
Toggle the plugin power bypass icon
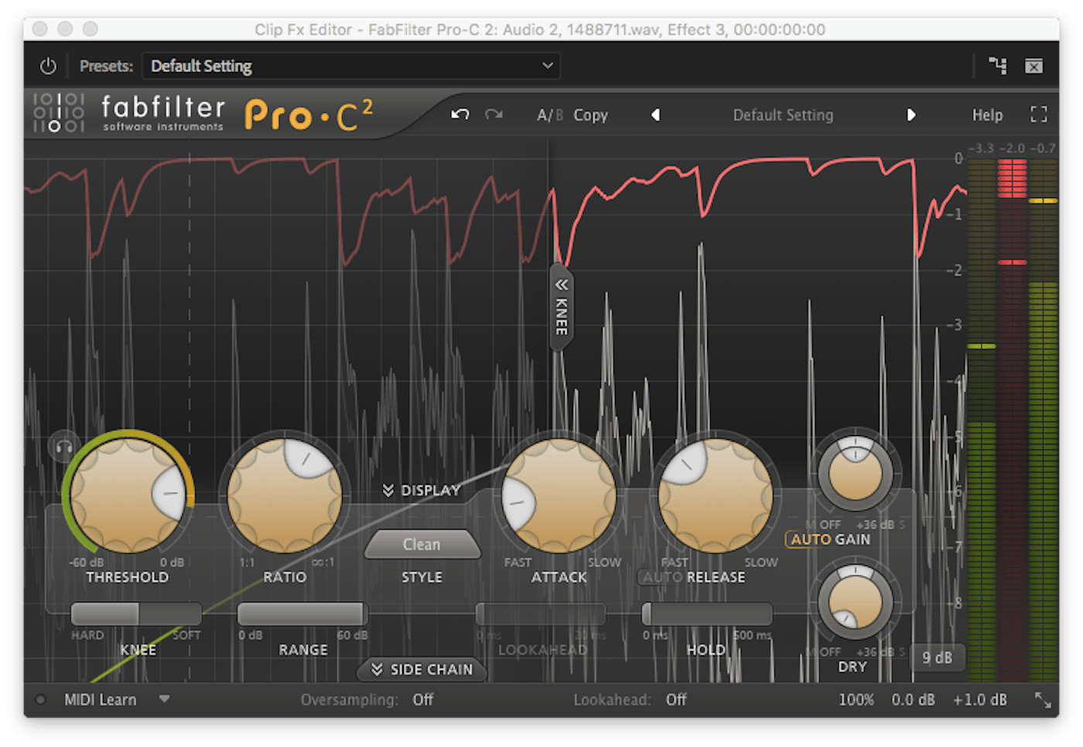pyautogui.click(x=48, y=67)
